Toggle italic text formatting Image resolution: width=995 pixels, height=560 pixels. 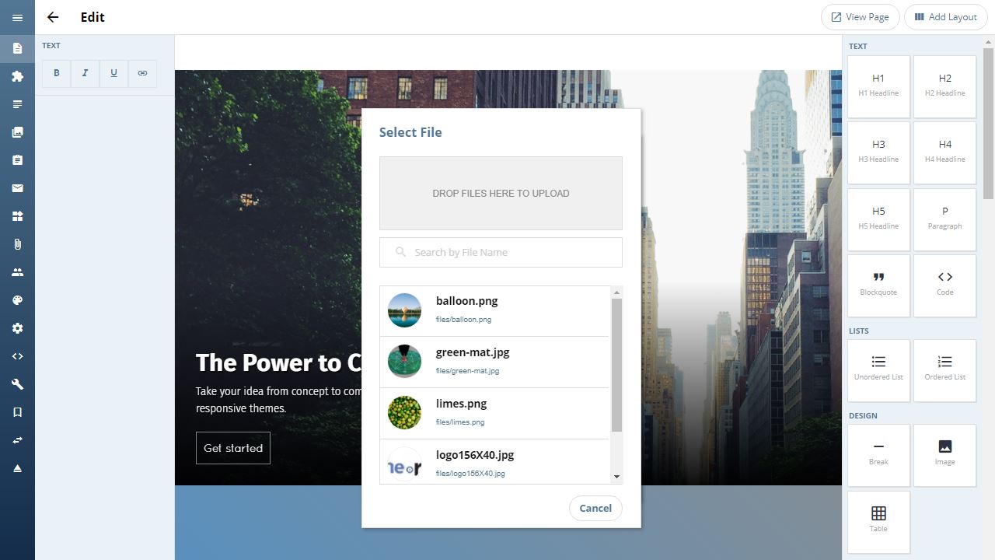(85, 73)
